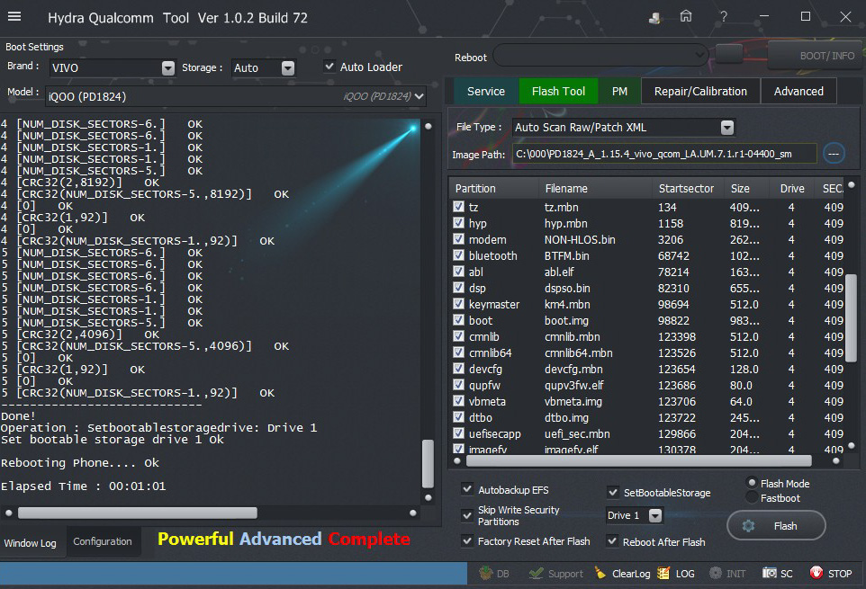Viewport: 866px width, 589px height.
Task: Toggle the Autobackup EFS checkbox
Action: (467, 488)
